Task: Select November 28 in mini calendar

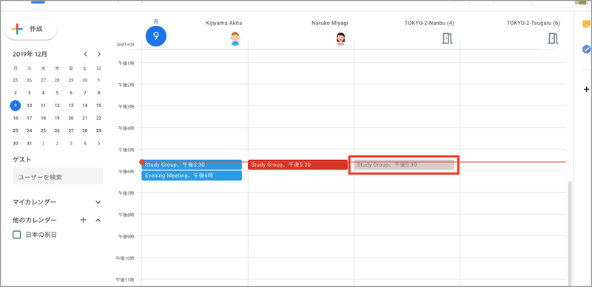Action: [57, 80]
